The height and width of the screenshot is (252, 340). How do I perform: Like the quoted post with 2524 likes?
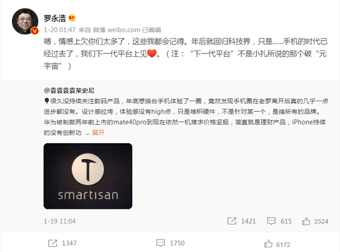(306, 221)
